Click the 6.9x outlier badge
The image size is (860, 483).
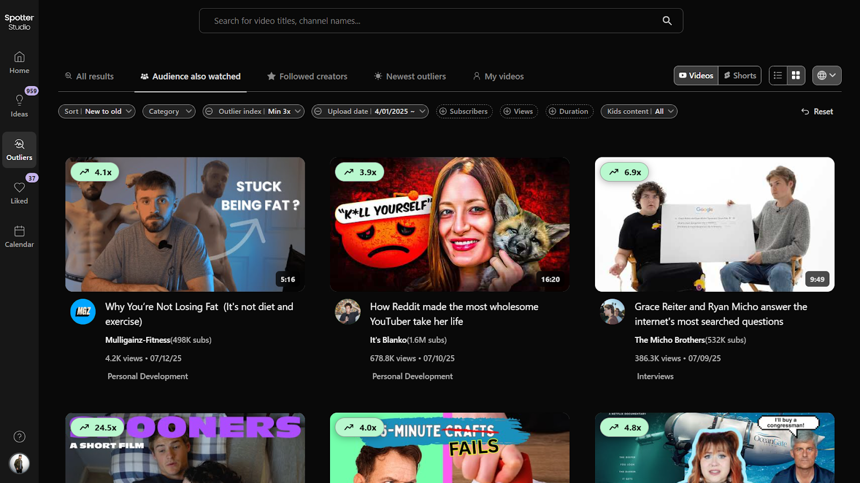click(625, 172)
